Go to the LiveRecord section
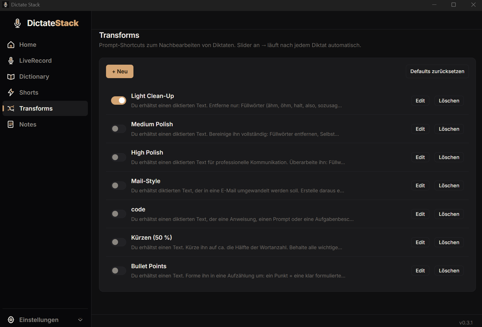The width and height of the screenshot is (482, 327). (45, 61)
